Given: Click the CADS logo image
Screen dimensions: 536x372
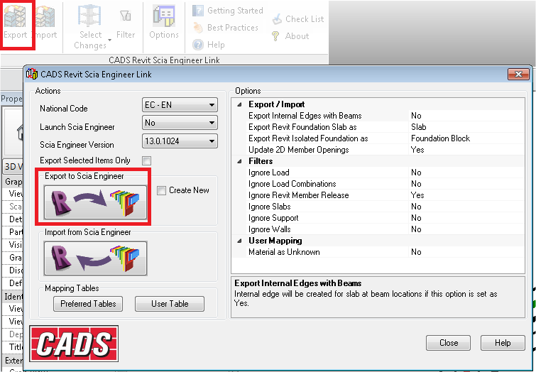Looking at the screenshot, I should pos(74,344).
